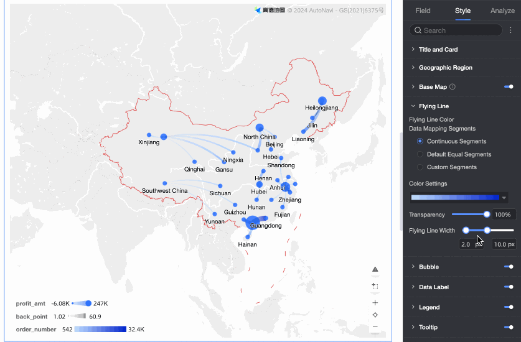Expand the Geographic Region section
Image resolution: width=521 pixels, height=342 pixels.
click(413, 67)
